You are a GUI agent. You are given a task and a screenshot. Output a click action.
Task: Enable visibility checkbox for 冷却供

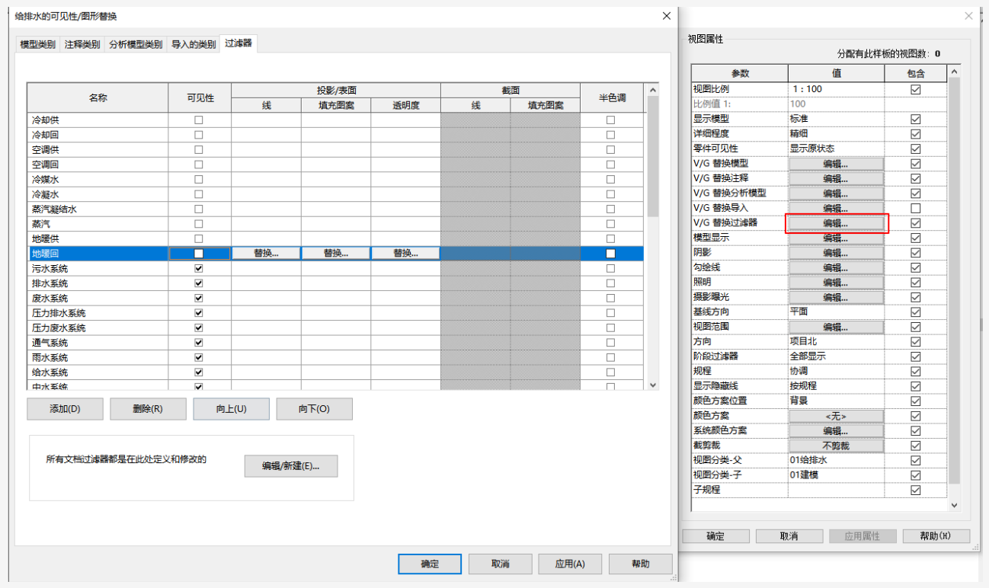coord(199,120)
